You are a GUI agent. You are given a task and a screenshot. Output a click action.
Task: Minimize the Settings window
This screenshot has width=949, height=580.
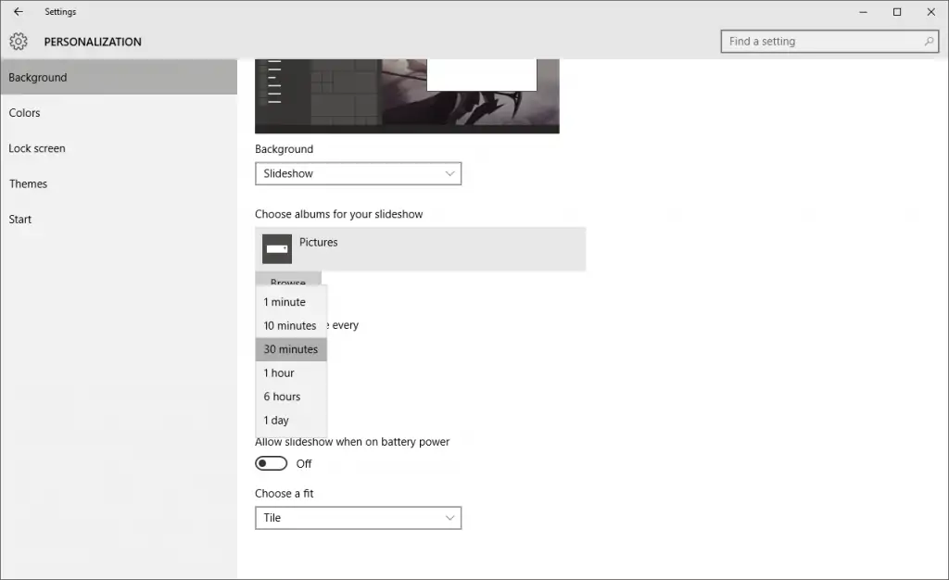[x=863, y=11]
